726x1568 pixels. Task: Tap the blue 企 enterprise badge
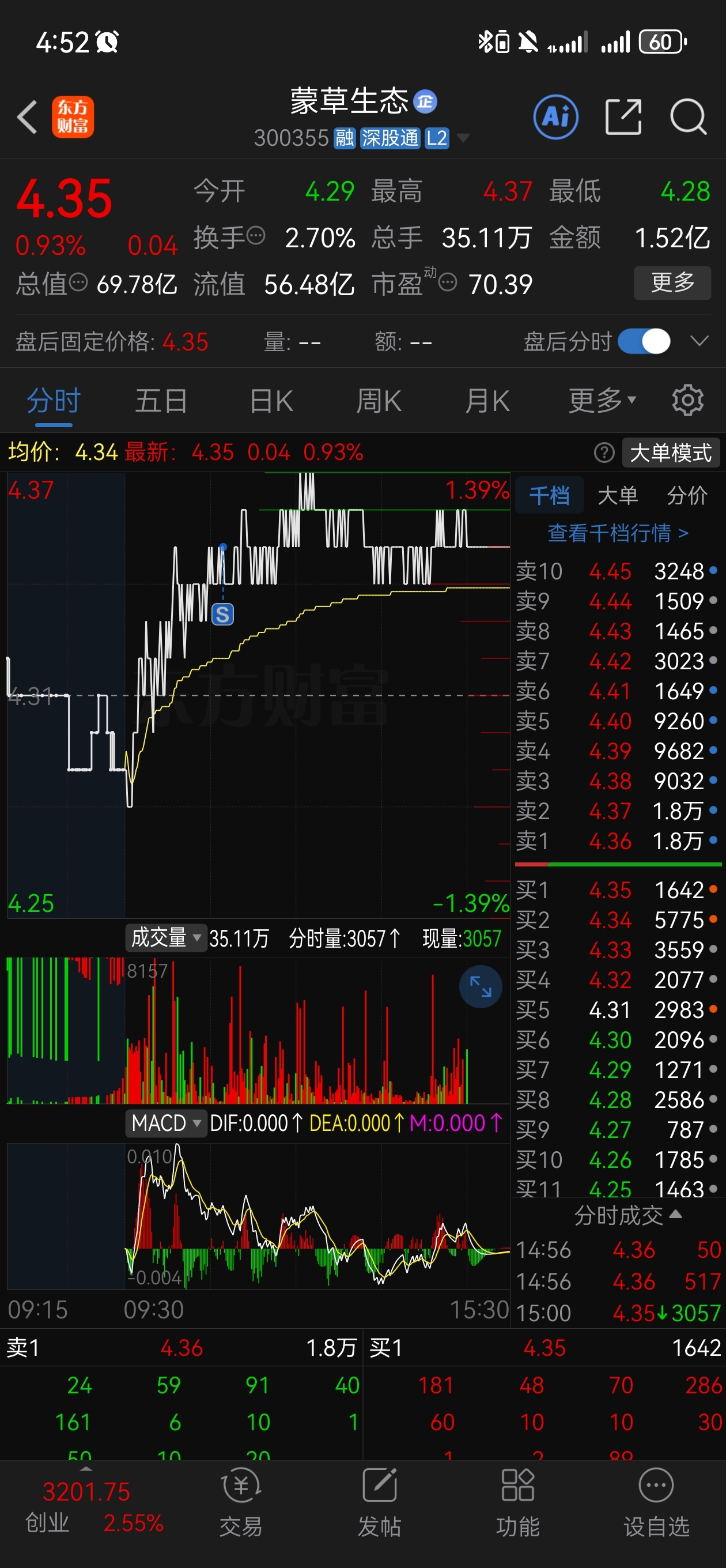pos(425,101)
